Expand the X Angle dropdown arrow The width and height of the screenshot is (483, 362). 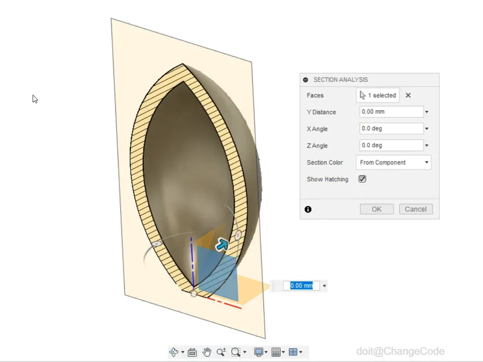pos(427,129)
